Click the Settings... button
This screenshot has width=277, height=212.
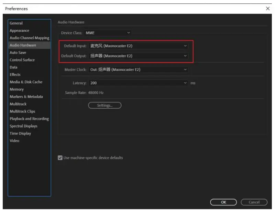click(105, 105)
